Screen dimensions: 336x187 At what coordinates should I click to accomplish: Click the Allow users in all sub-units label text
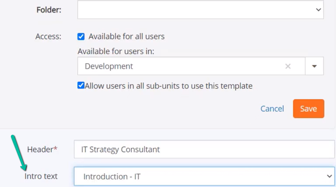169,86
